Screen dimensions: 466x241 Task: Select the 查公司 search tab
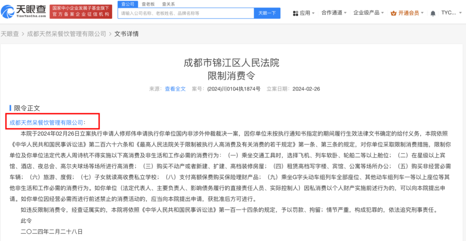point(128,4)
